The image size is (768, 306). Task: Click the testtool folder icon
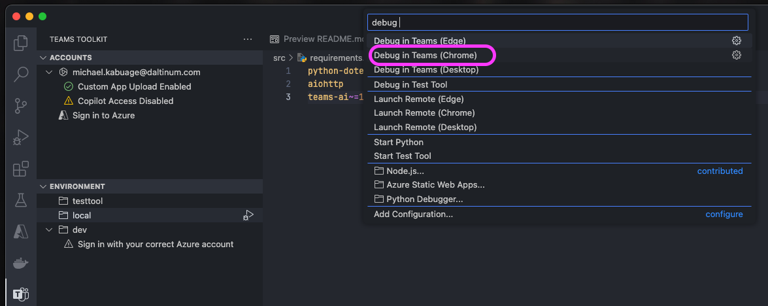(x=63, y=201)
